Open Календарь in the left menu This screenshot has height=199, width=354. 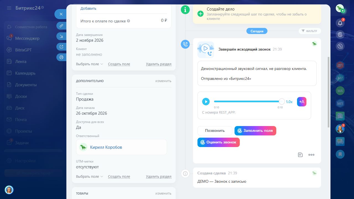point(25,73)
